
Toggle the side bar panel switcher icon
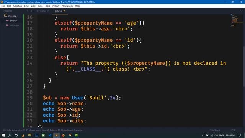pyautogui.click(x=5, y=130)
